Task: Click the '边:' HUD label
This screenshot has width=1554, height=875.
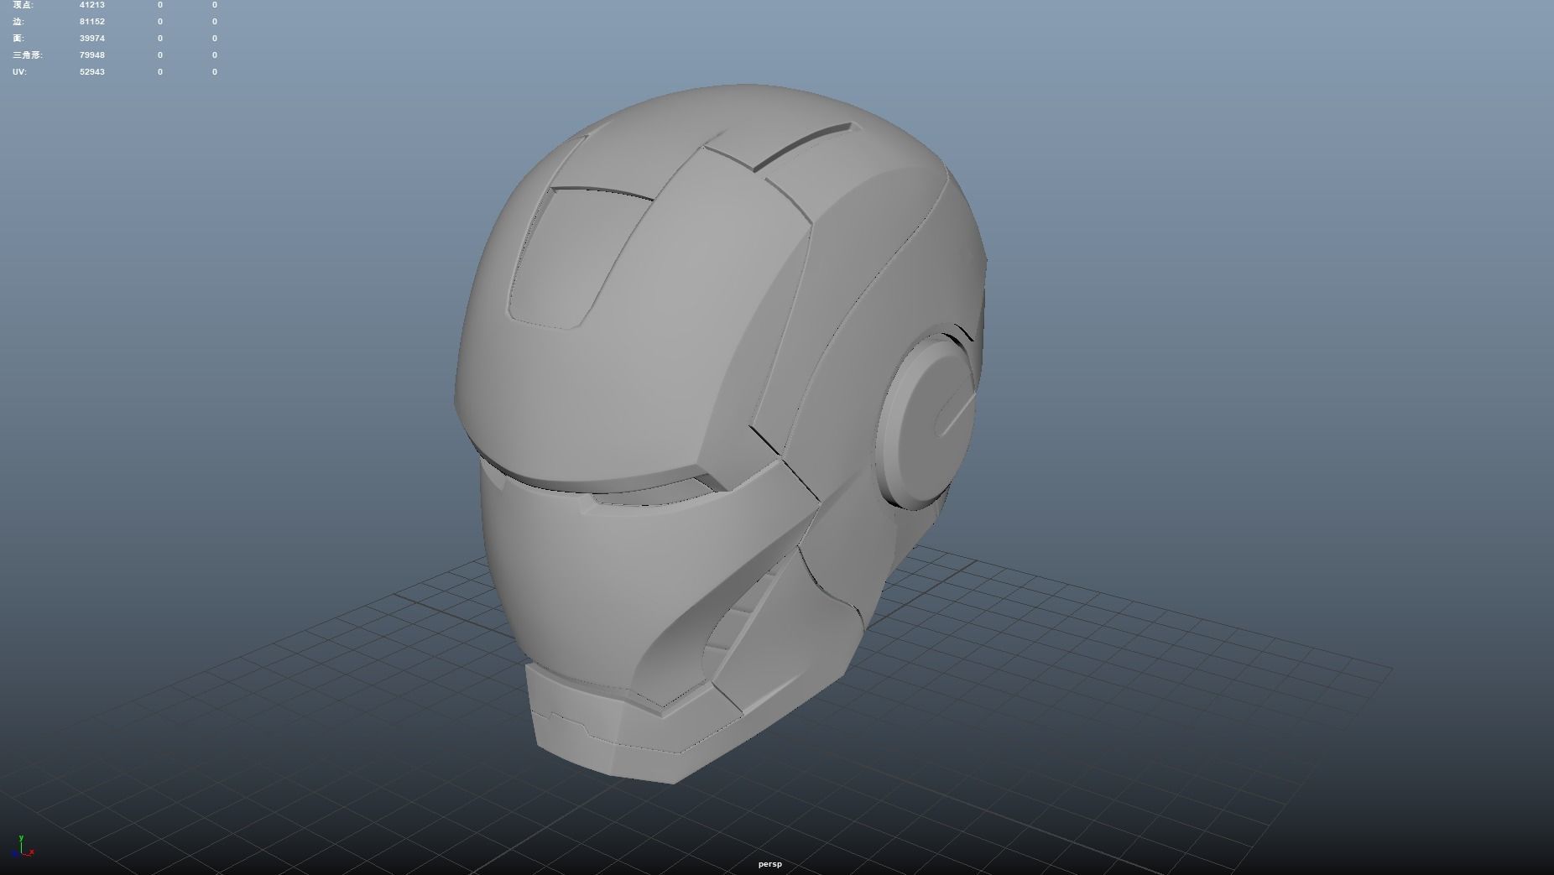Action: click(18, 22)
